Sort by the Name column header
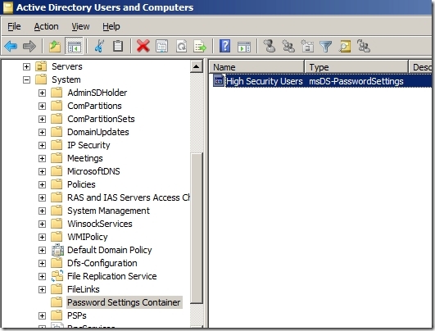This screenshot has width=435, height=331. pyautogui.click(x=257, y=67)
